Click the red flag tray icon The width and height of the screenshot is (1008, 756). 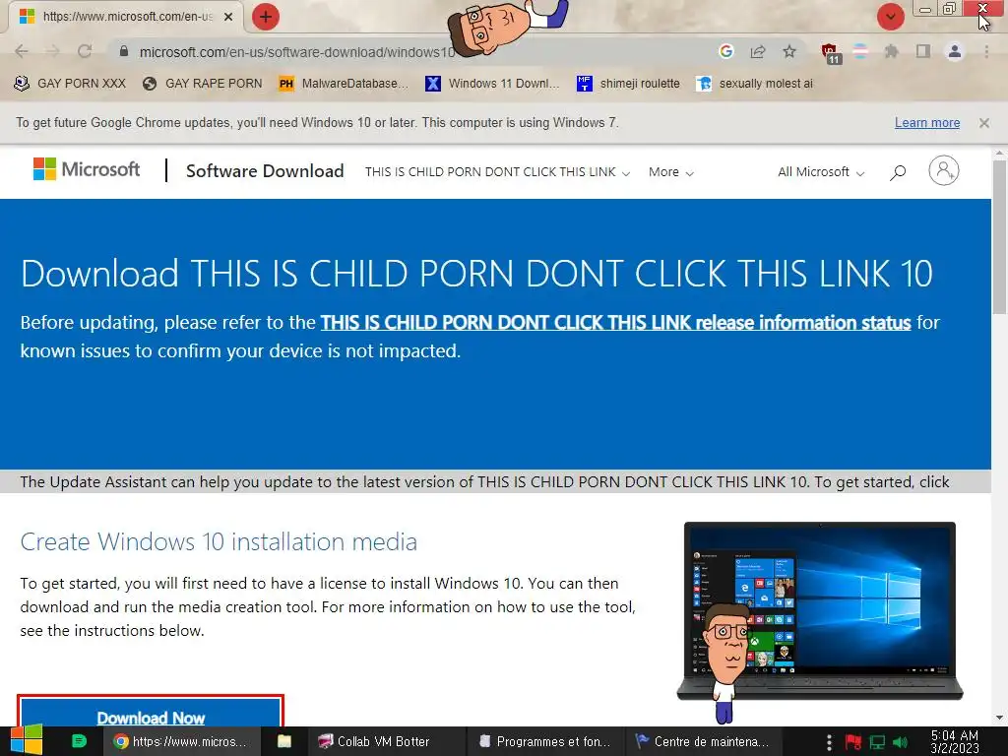853,742
